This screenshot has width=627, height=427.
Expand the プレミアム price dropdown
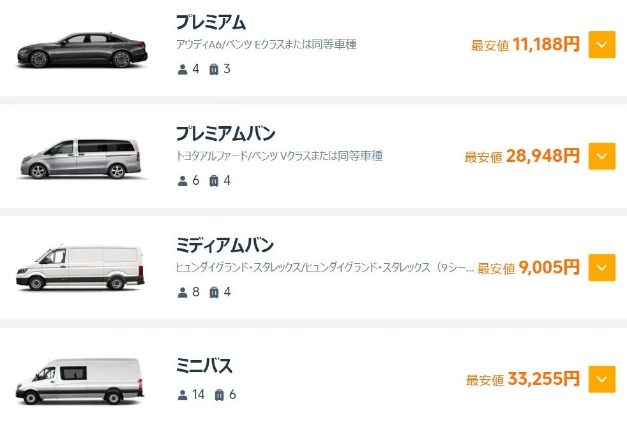point(601,45)
